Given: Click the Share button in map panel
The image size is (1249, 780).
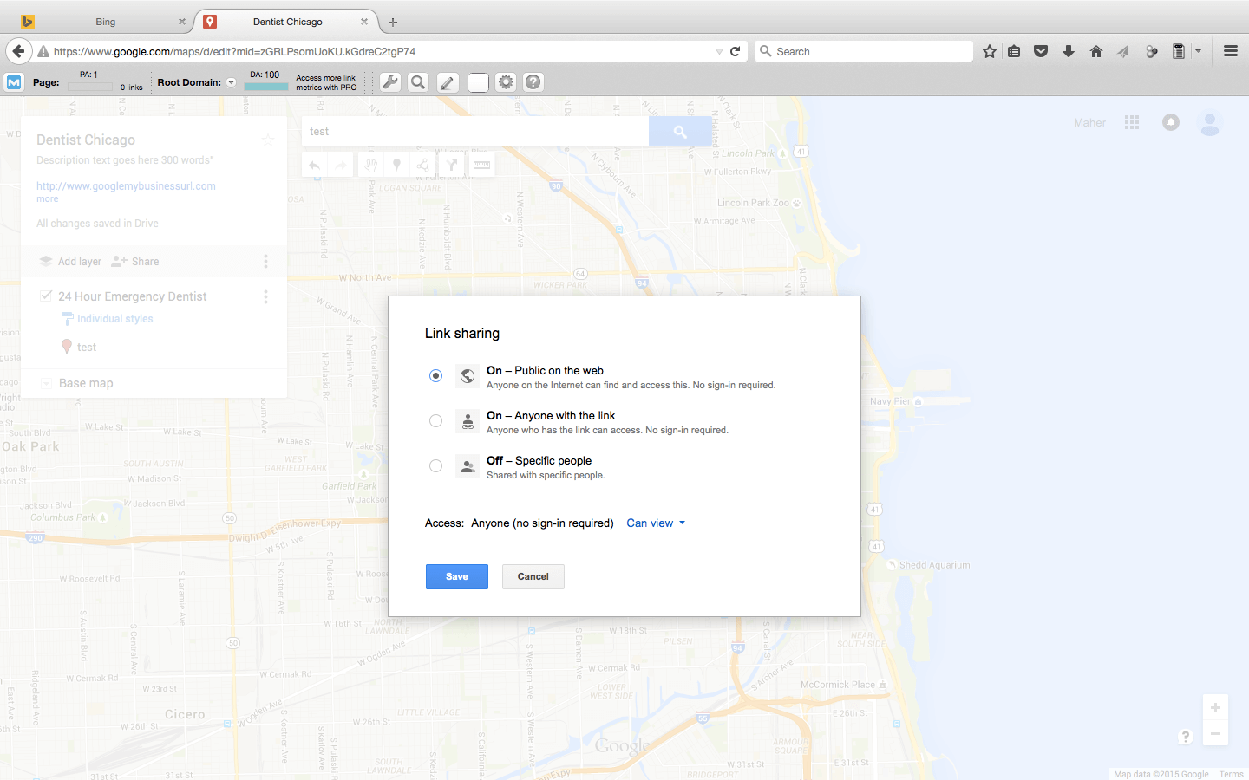Looking at the screenshot, I should 135,261.
